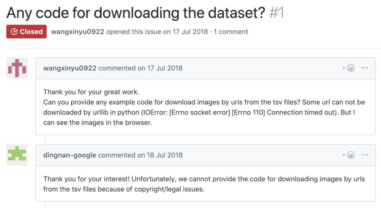Open options menu on wangxinyu0922's comment

(x=365, y=68)
